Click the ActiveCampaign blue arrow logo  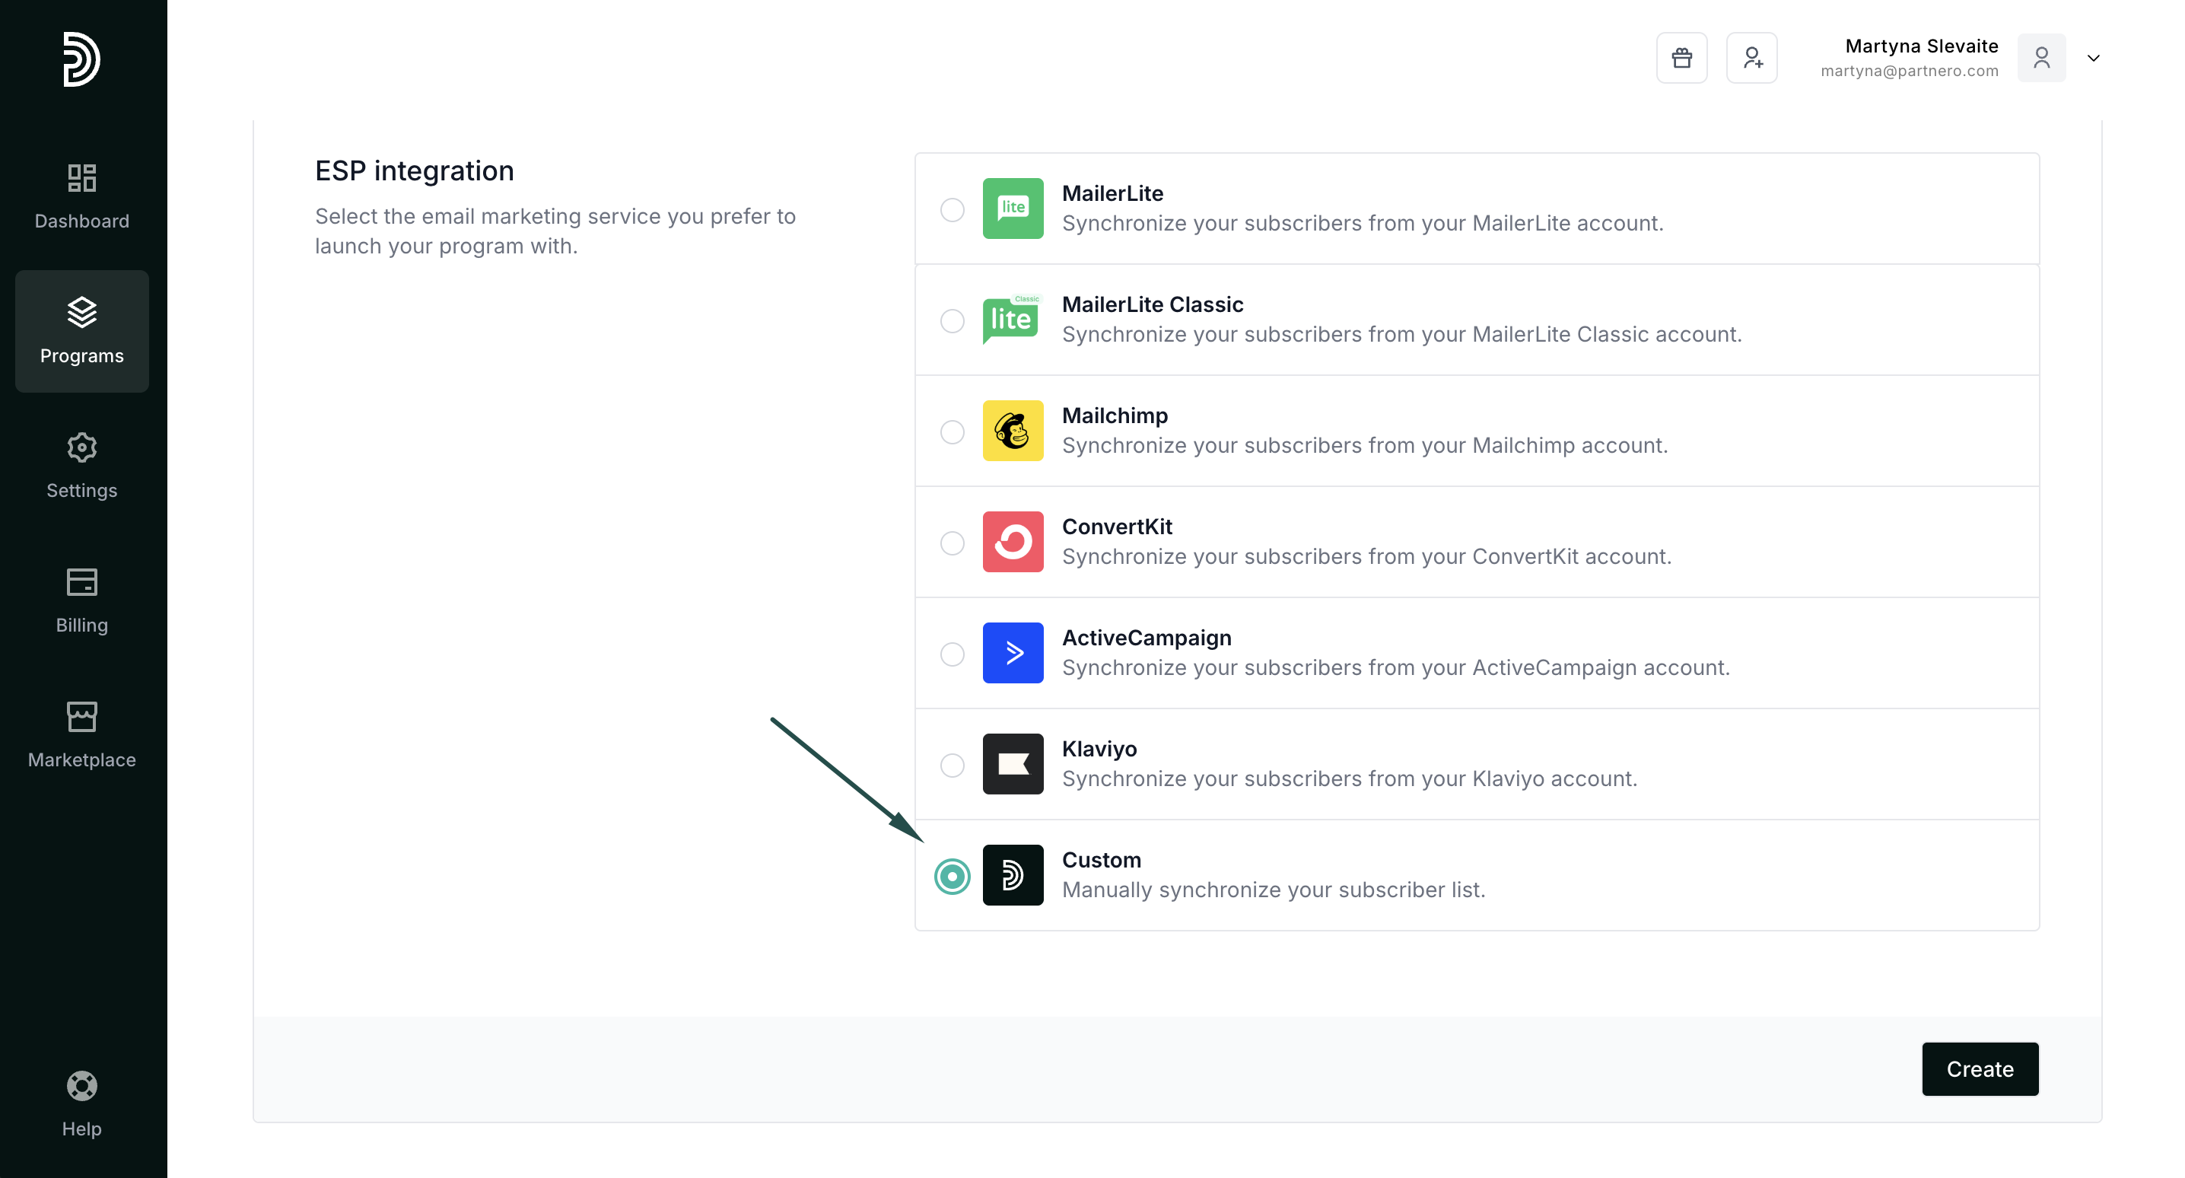(x=1013, y=654)
